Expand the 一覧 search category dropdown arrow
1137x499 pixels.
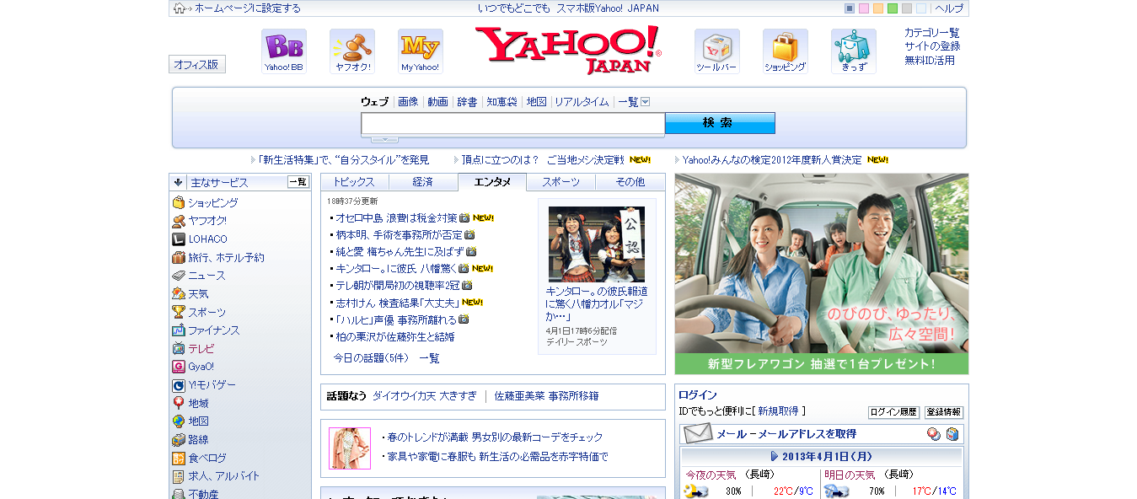coord(645,102)
